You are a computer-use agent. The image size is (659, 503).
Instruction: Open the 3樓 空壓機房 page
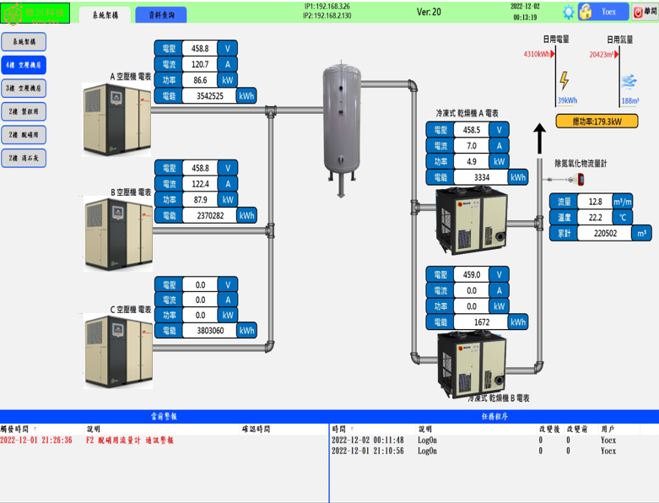pyautogui.click(x=24, y=88)
